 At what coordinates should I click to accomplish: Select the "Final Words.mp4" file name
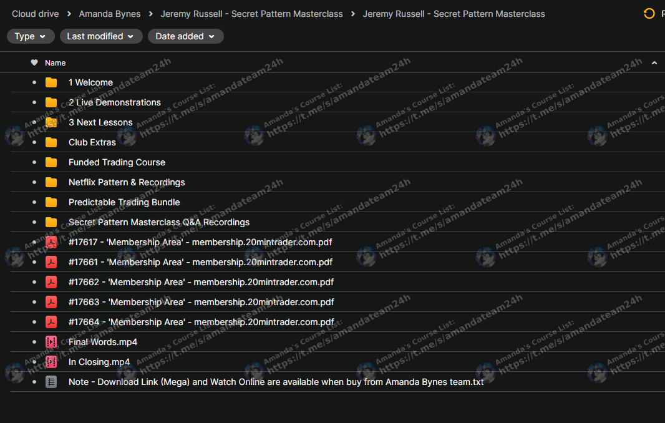click(x=103, y=341)
